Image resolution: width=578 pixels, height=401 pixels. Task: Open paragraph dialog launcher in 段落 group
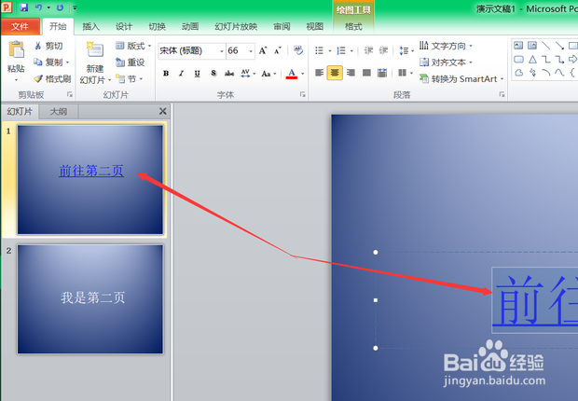[x=502, y=95]
